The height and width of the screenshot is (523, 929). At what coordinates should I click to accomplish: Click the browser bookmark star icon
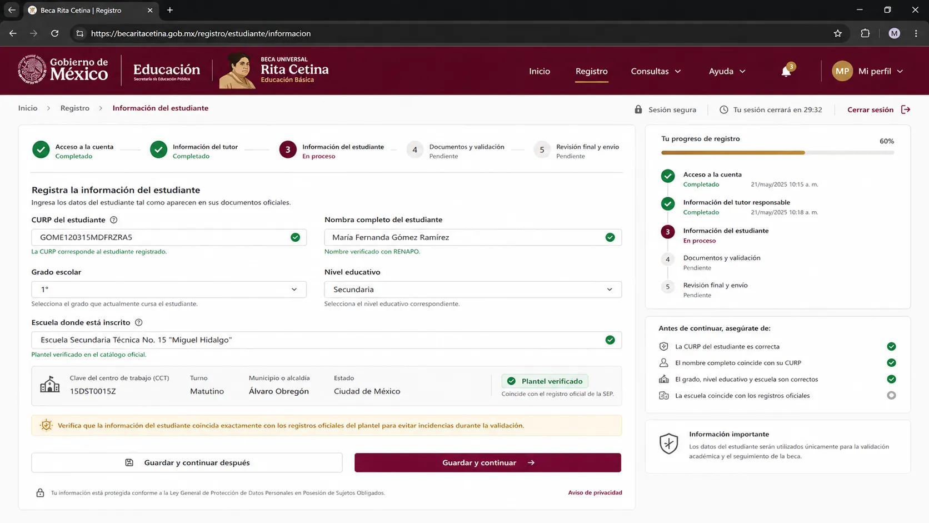[x=838, y=33]
